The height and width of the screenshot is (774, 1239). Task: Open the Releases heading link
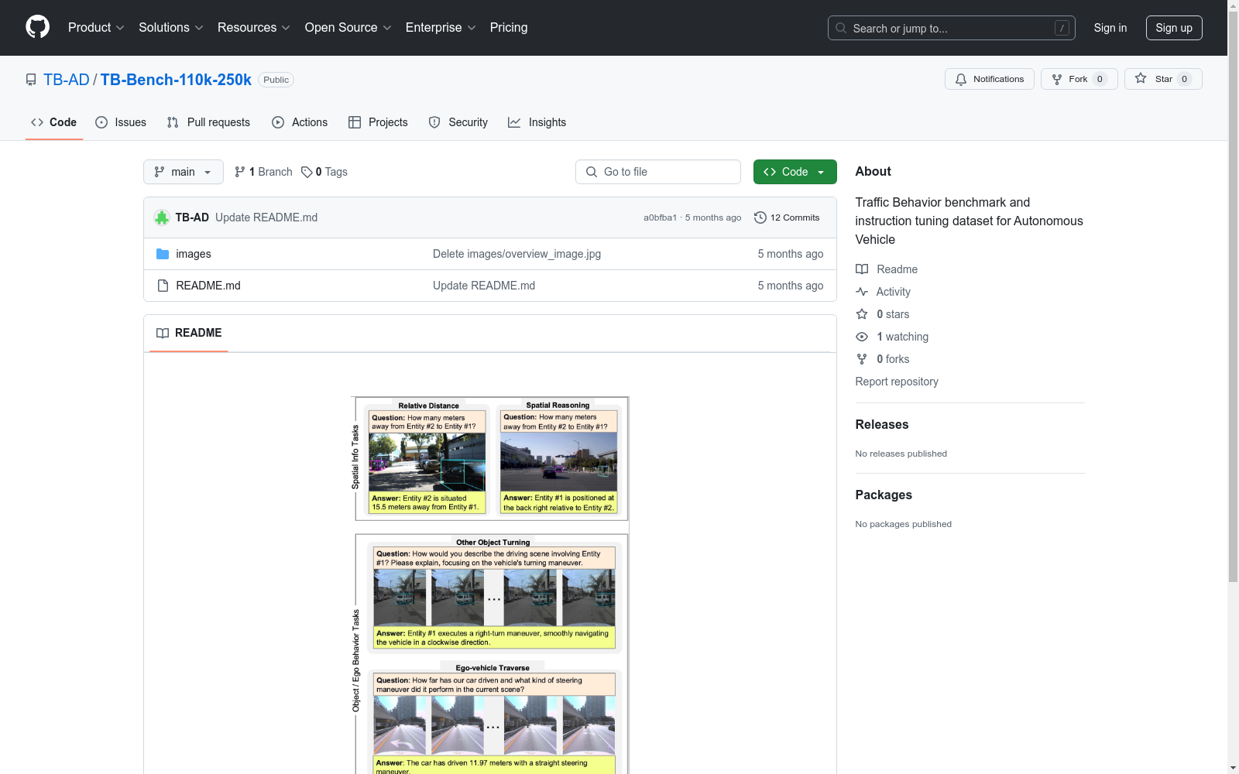(x=882, y=424)
